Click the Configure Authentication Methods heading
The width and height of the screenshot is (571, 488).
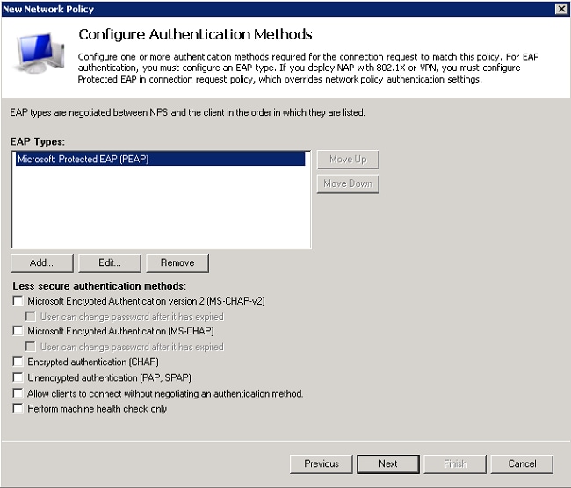195,34
